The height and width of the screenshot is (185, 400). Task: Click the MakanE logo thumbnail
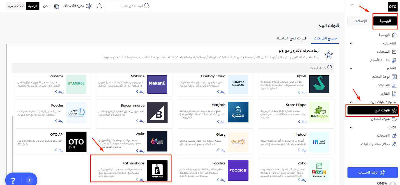[x=157, y=85]
